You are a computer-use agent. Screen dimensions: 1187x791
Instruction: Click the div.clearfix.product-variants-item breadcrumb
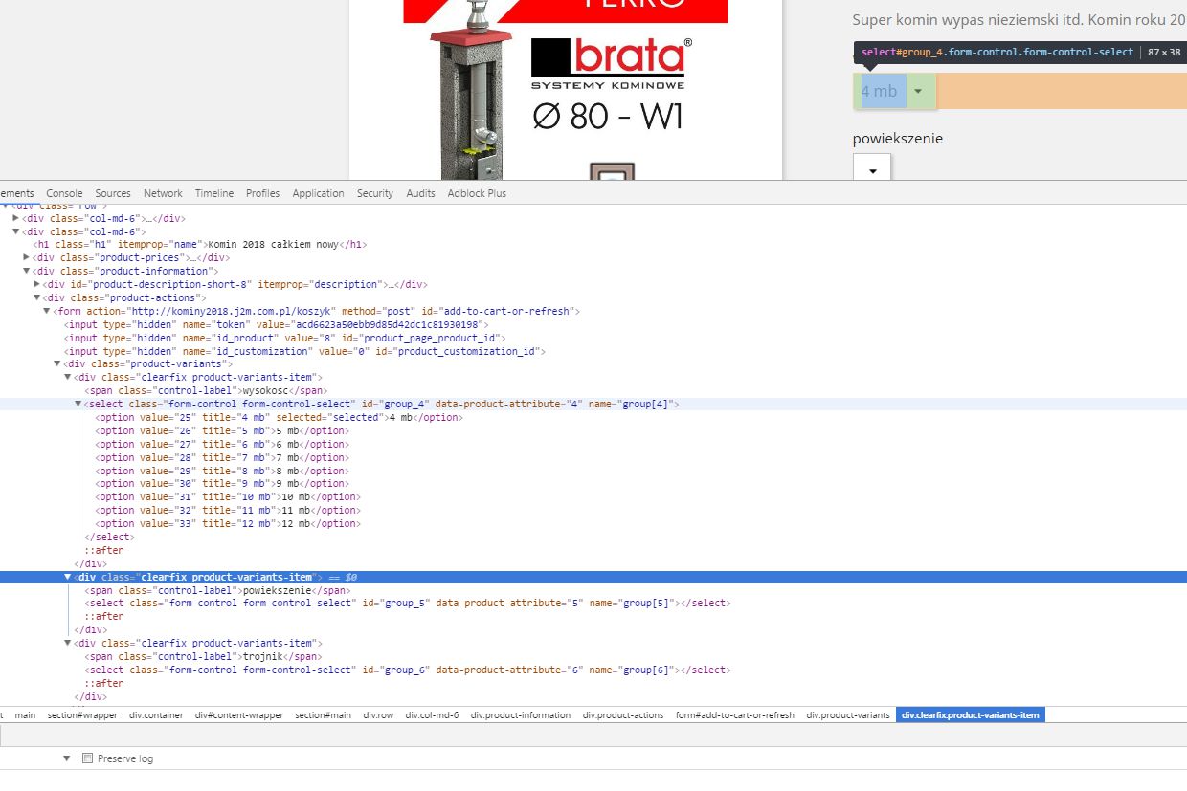click(971, 715)
